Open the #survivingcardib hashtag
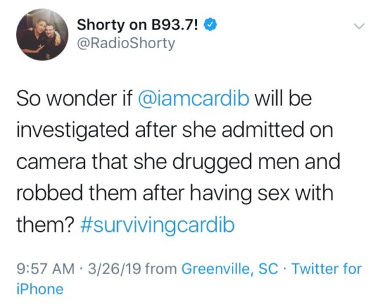Viewport: 380px width, 307px height. (157, 225)
